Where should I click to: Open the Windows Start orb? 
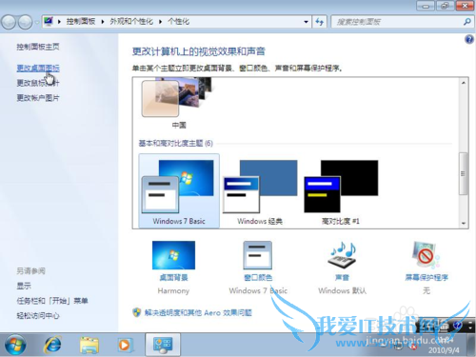click(x=15, y=345)
